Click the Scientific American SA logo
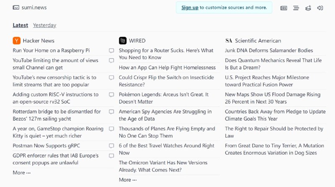335x187 pixels. point(229,41)
